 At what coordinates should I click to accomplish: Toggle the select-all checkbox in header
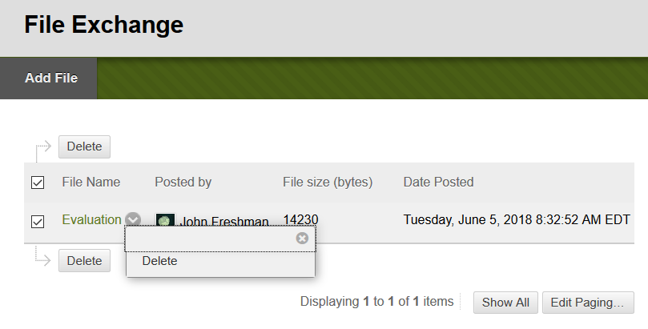click(38, 183)
